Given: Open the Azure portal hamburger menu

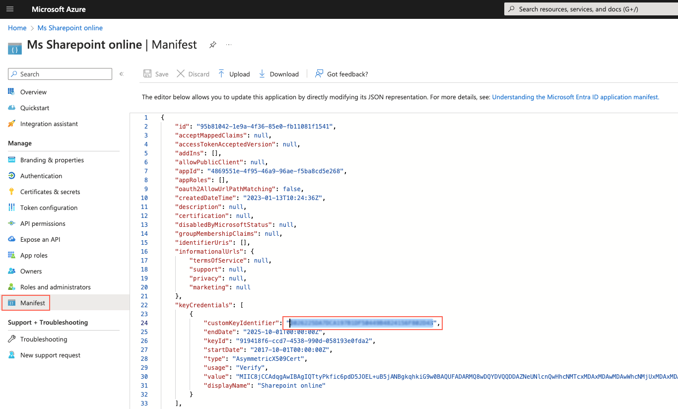Looking at the screenshot, I should click(10, 9).
